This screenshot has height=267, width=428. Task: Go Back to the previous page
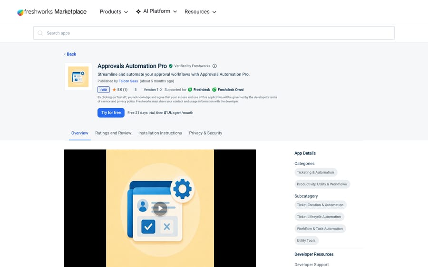coord(70,54)
